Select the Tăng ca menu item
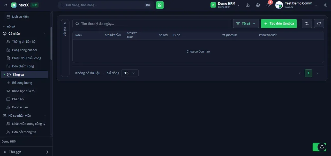 pyautogui.click(x=24, y=75)
